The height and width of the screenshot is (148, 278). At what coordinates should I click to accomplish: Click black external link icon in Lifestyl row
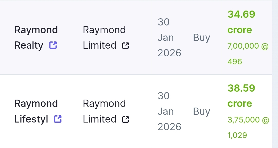pyautogui.click(x=125, y=119)
